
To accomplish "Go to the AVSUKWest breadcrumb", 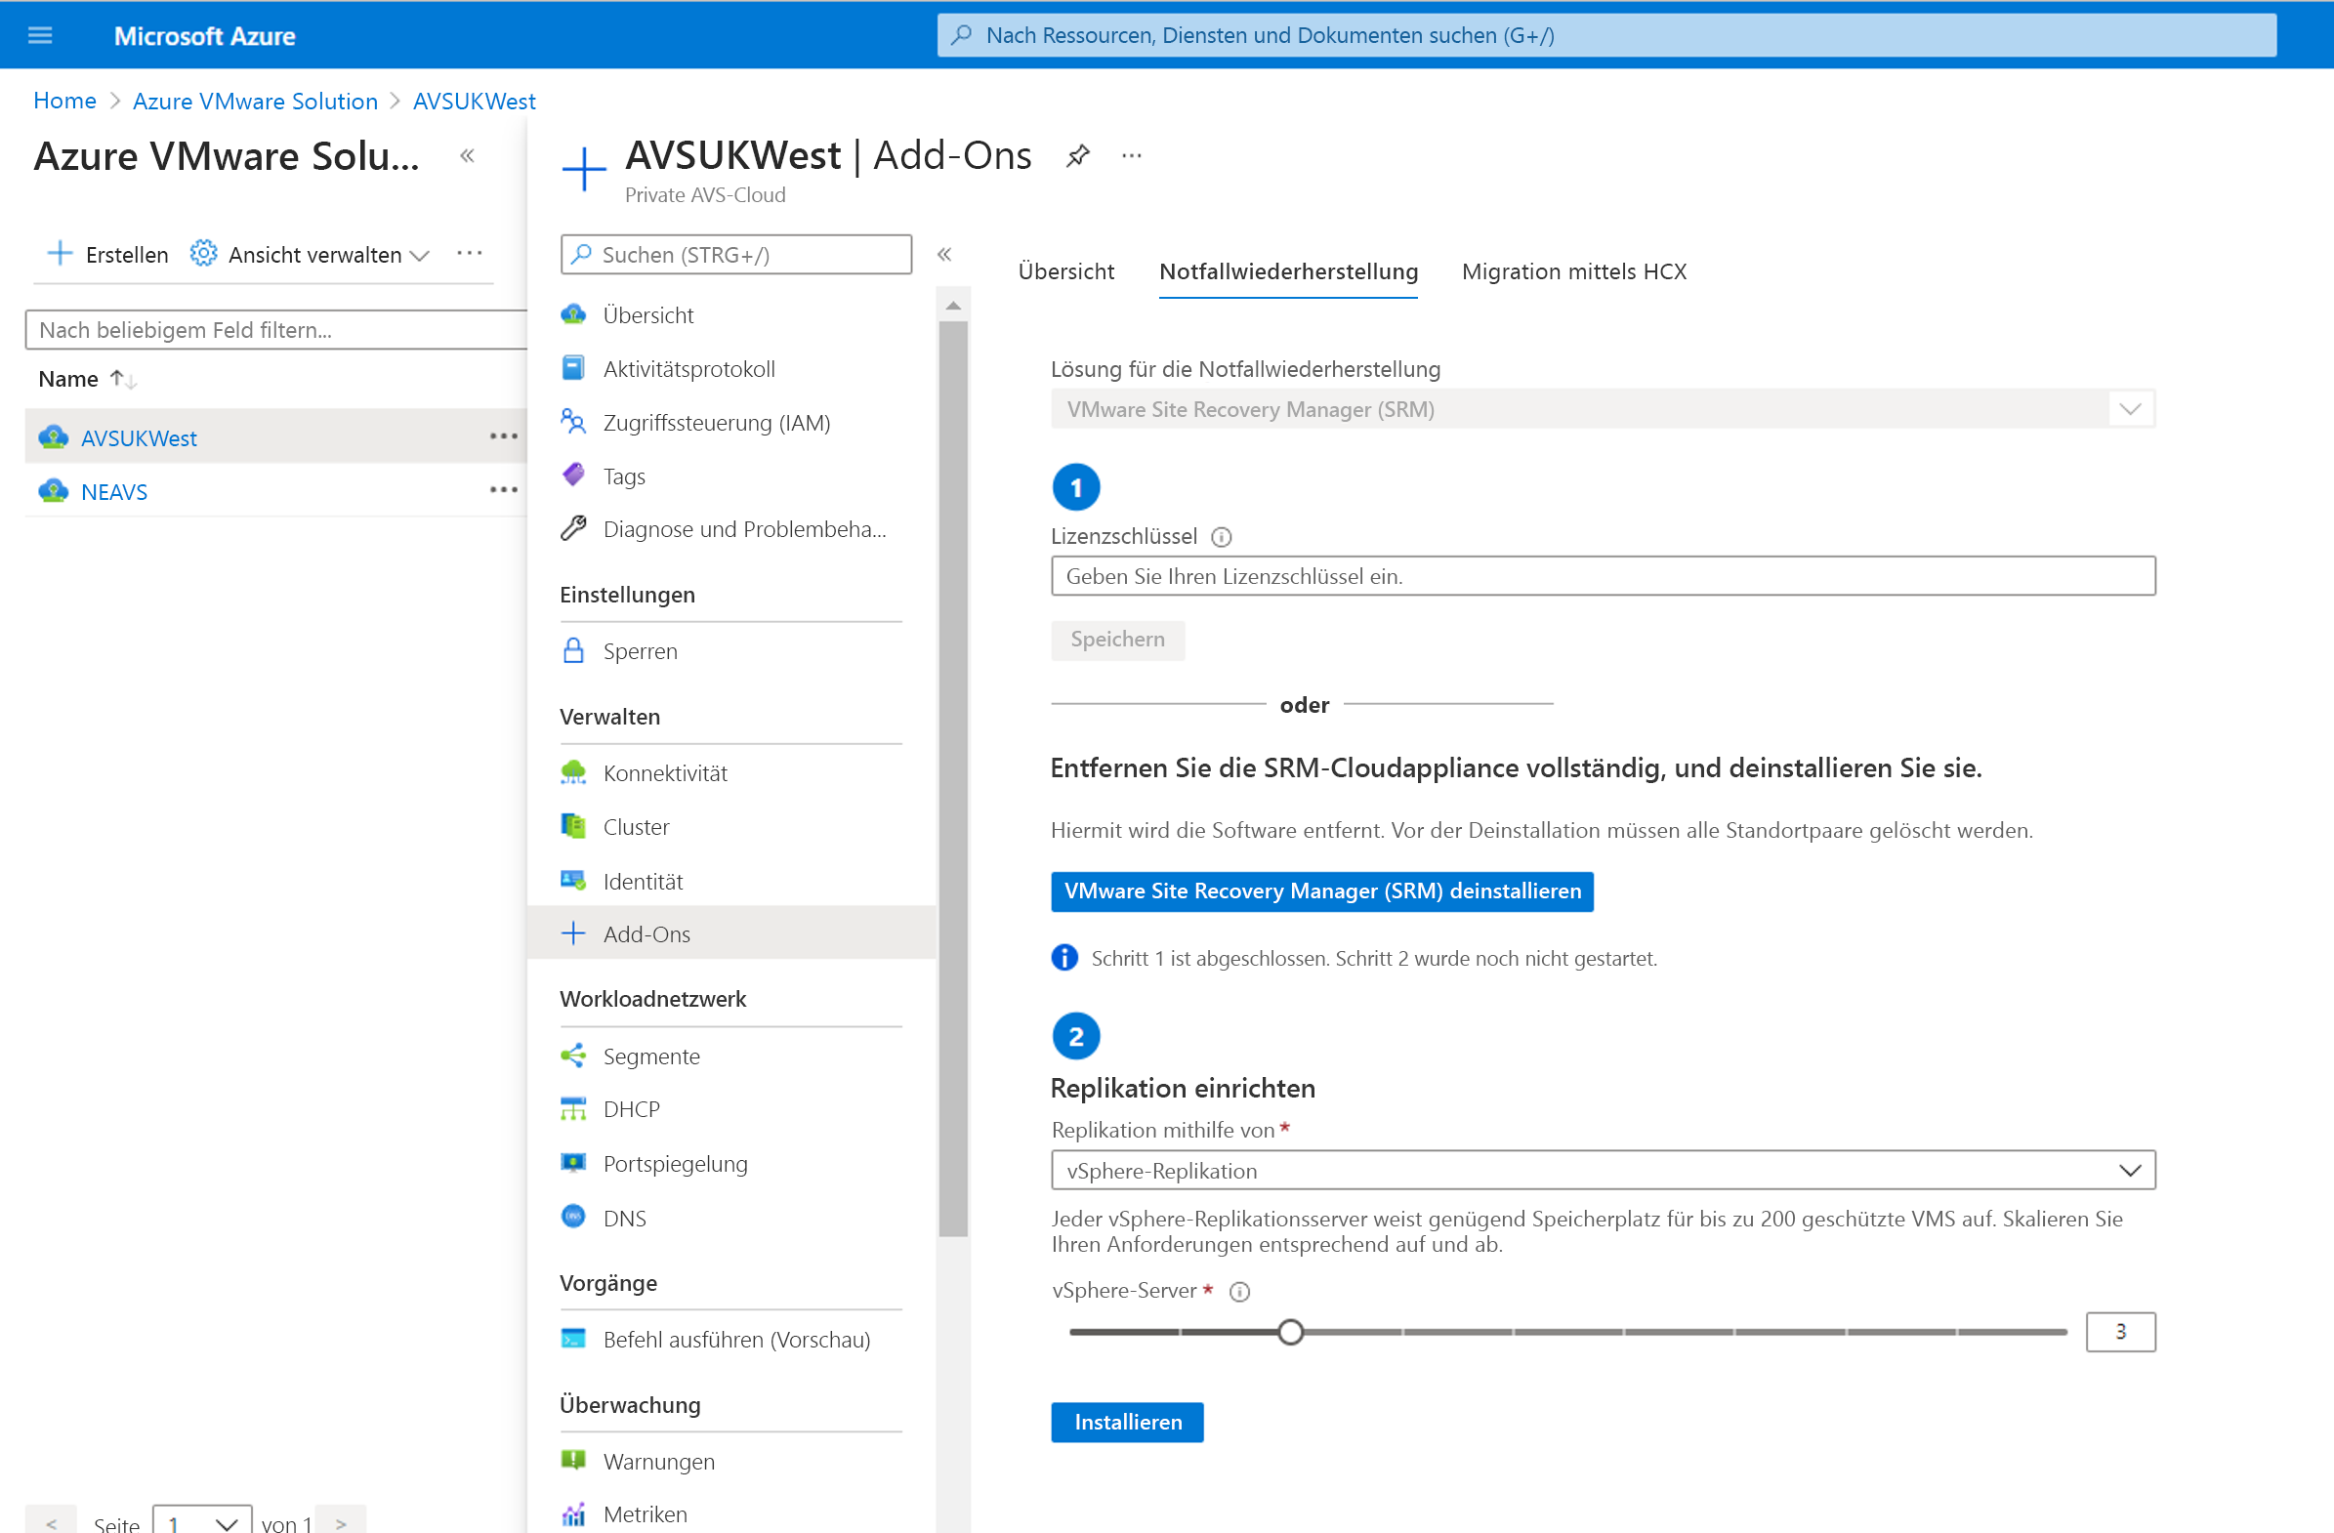I will (474, 101).
